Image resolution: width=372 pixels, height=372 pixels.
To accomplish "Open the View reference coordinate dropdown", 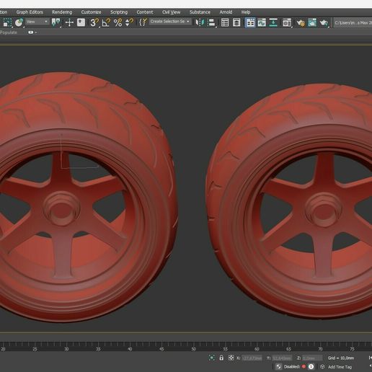I will [x=37, y=22].
